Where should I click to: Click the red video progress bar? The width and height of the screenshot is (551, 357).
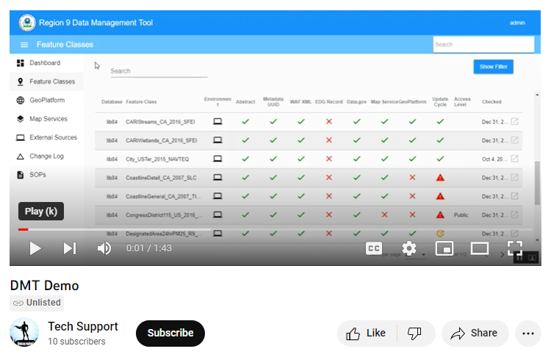[x=24, y=229]
